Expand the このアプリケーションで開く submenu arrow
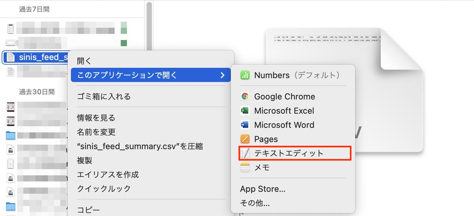 click(x=222, y=75)
